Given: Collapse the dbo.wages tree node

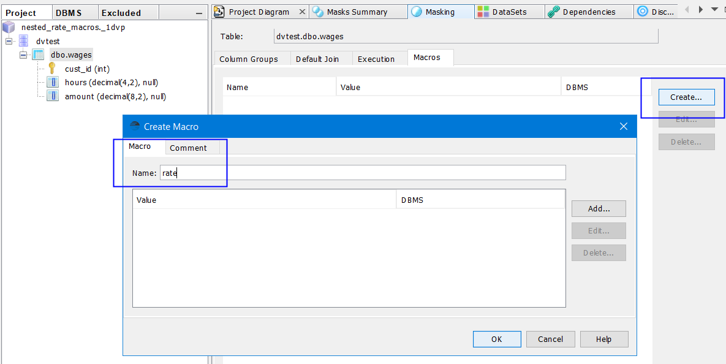Looking at the screenshot, I should coord(23,55).
